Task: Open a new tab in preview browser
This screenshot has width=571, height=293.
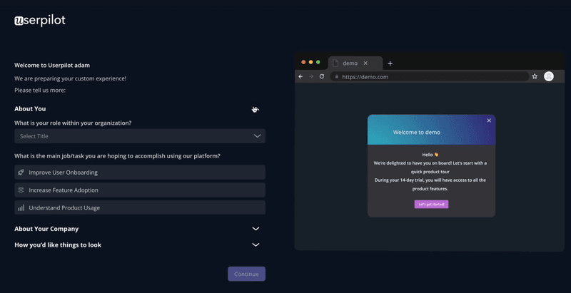Action: click(390, 63)
